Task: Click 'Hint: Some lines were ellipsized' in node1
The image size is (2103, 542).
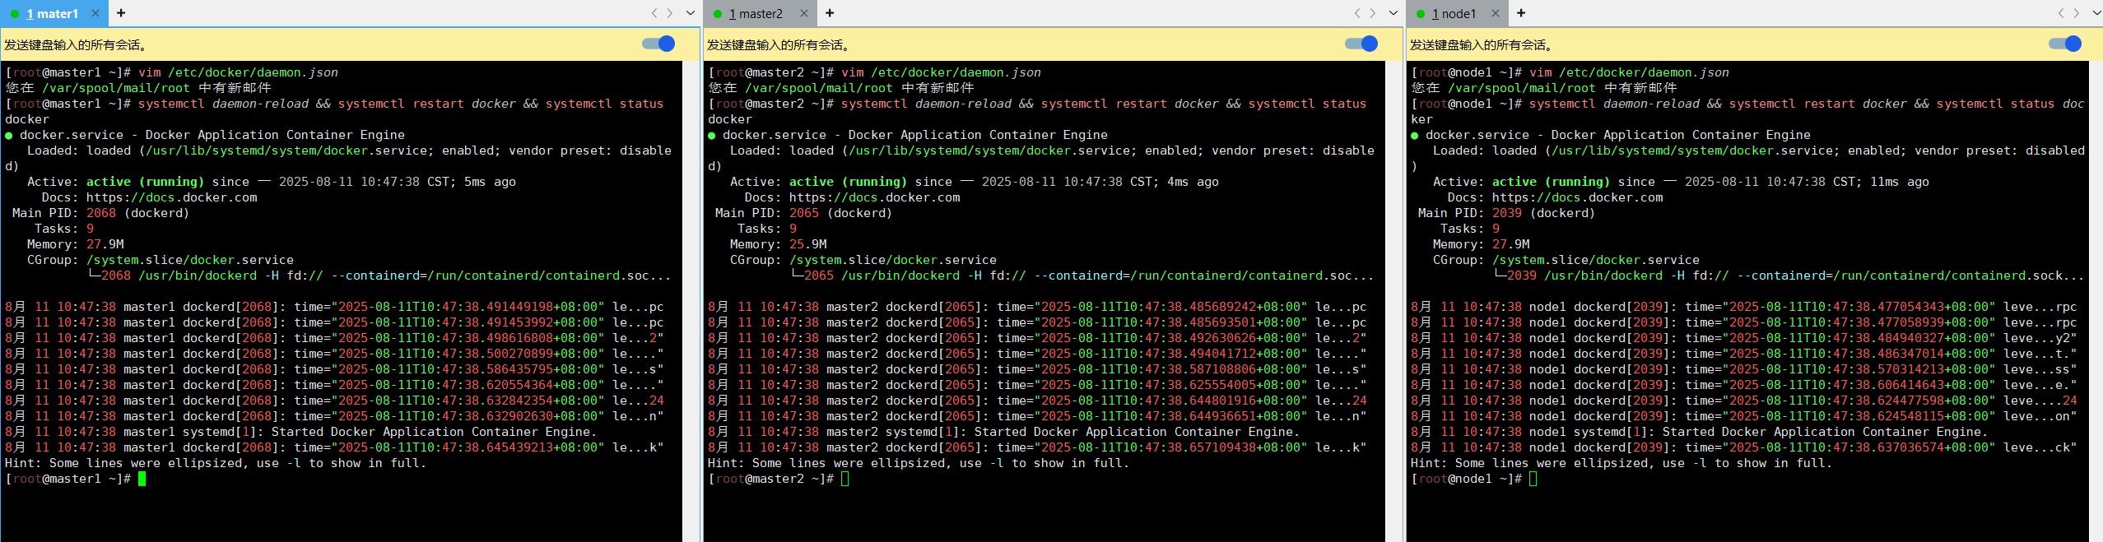Action: pyautogui.click(x=1621, y=463)
